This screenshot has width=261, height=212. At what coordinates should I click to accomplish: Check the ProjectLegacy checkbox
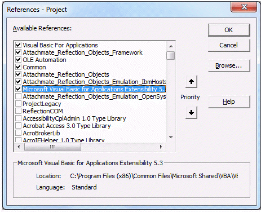pos(18,104)
